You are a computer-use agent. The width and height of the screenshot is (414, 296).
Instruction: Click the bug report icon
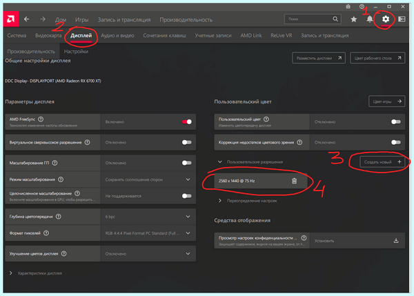pos(348,7)
